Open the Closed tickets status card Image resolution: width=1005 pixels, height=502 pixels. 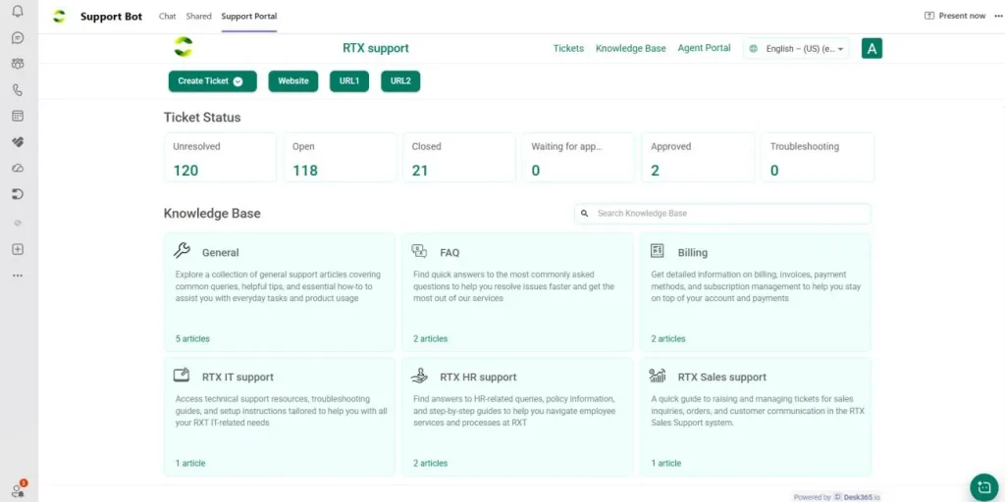459,158
